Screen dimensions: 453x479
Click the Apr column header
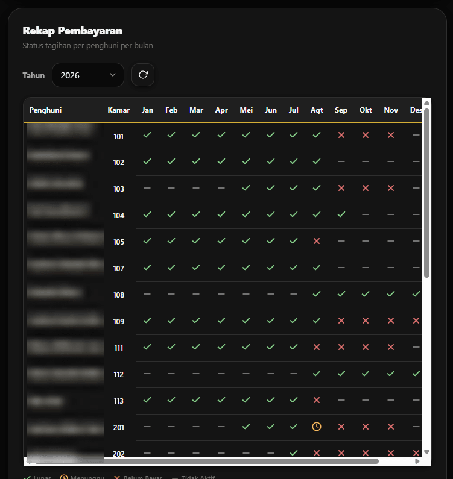(x=221, y=110)
